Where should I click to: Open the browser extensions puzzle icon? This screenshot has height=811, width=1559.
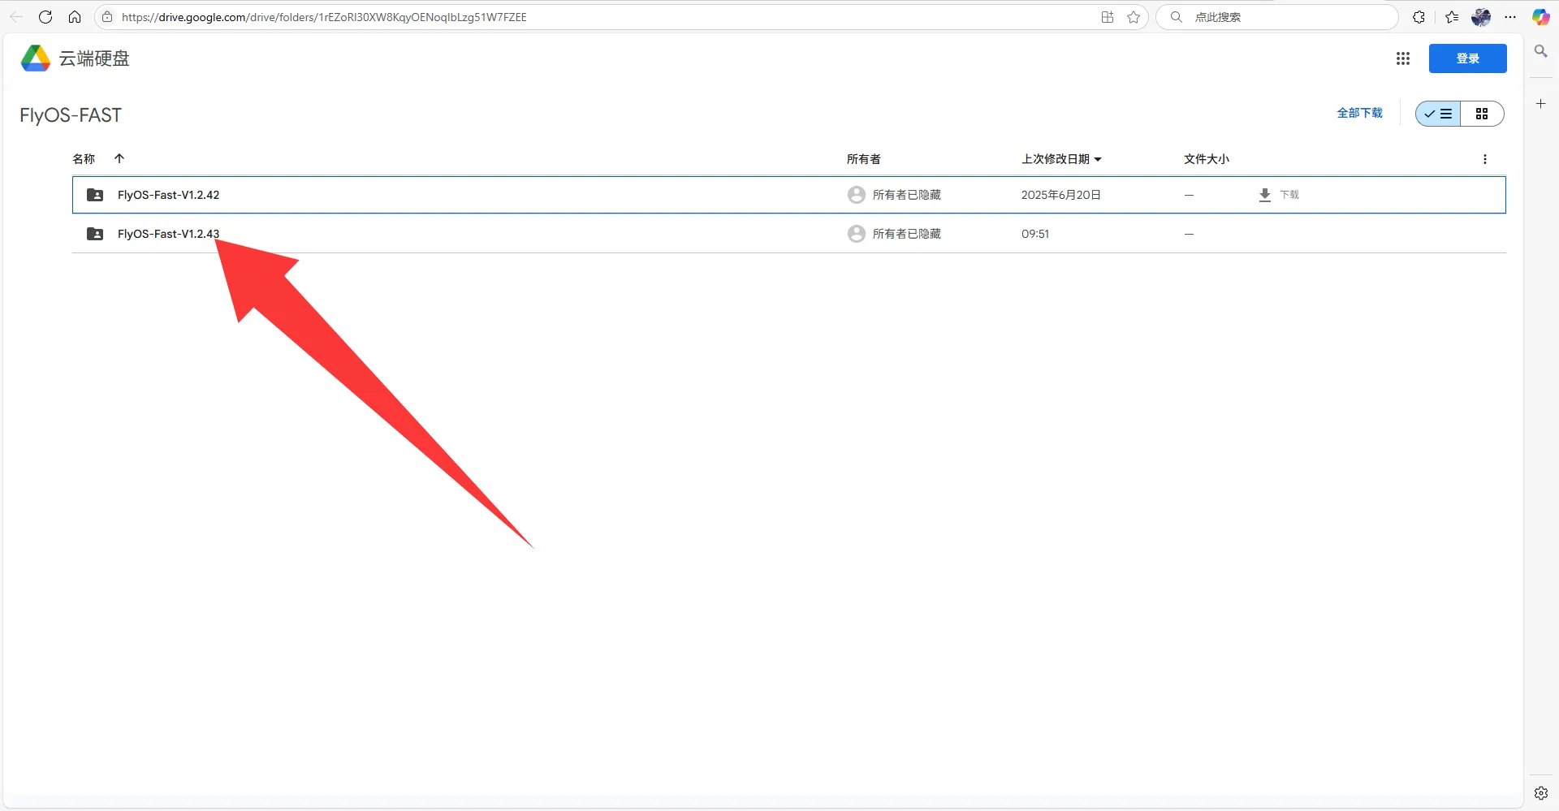coord(1419,17)
